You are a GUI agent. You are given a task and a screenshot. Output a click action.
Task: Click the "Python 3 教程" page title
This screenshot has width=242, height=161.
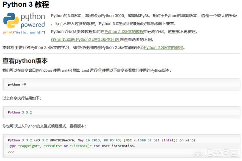point(26,5)
